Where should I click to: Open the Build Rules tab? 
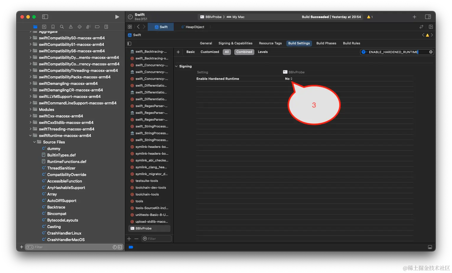click(352, 43)
